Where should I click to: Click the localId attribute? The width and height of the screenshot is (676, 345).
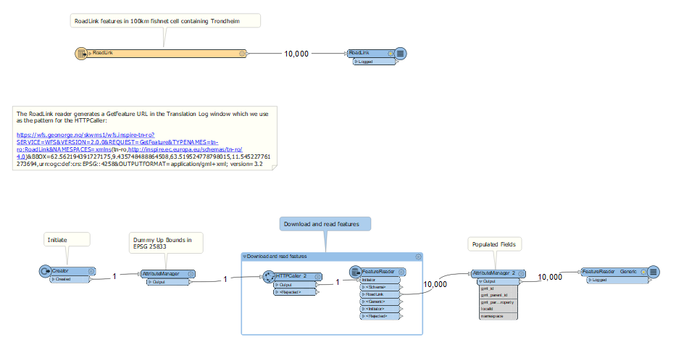(x=498, y=309)
